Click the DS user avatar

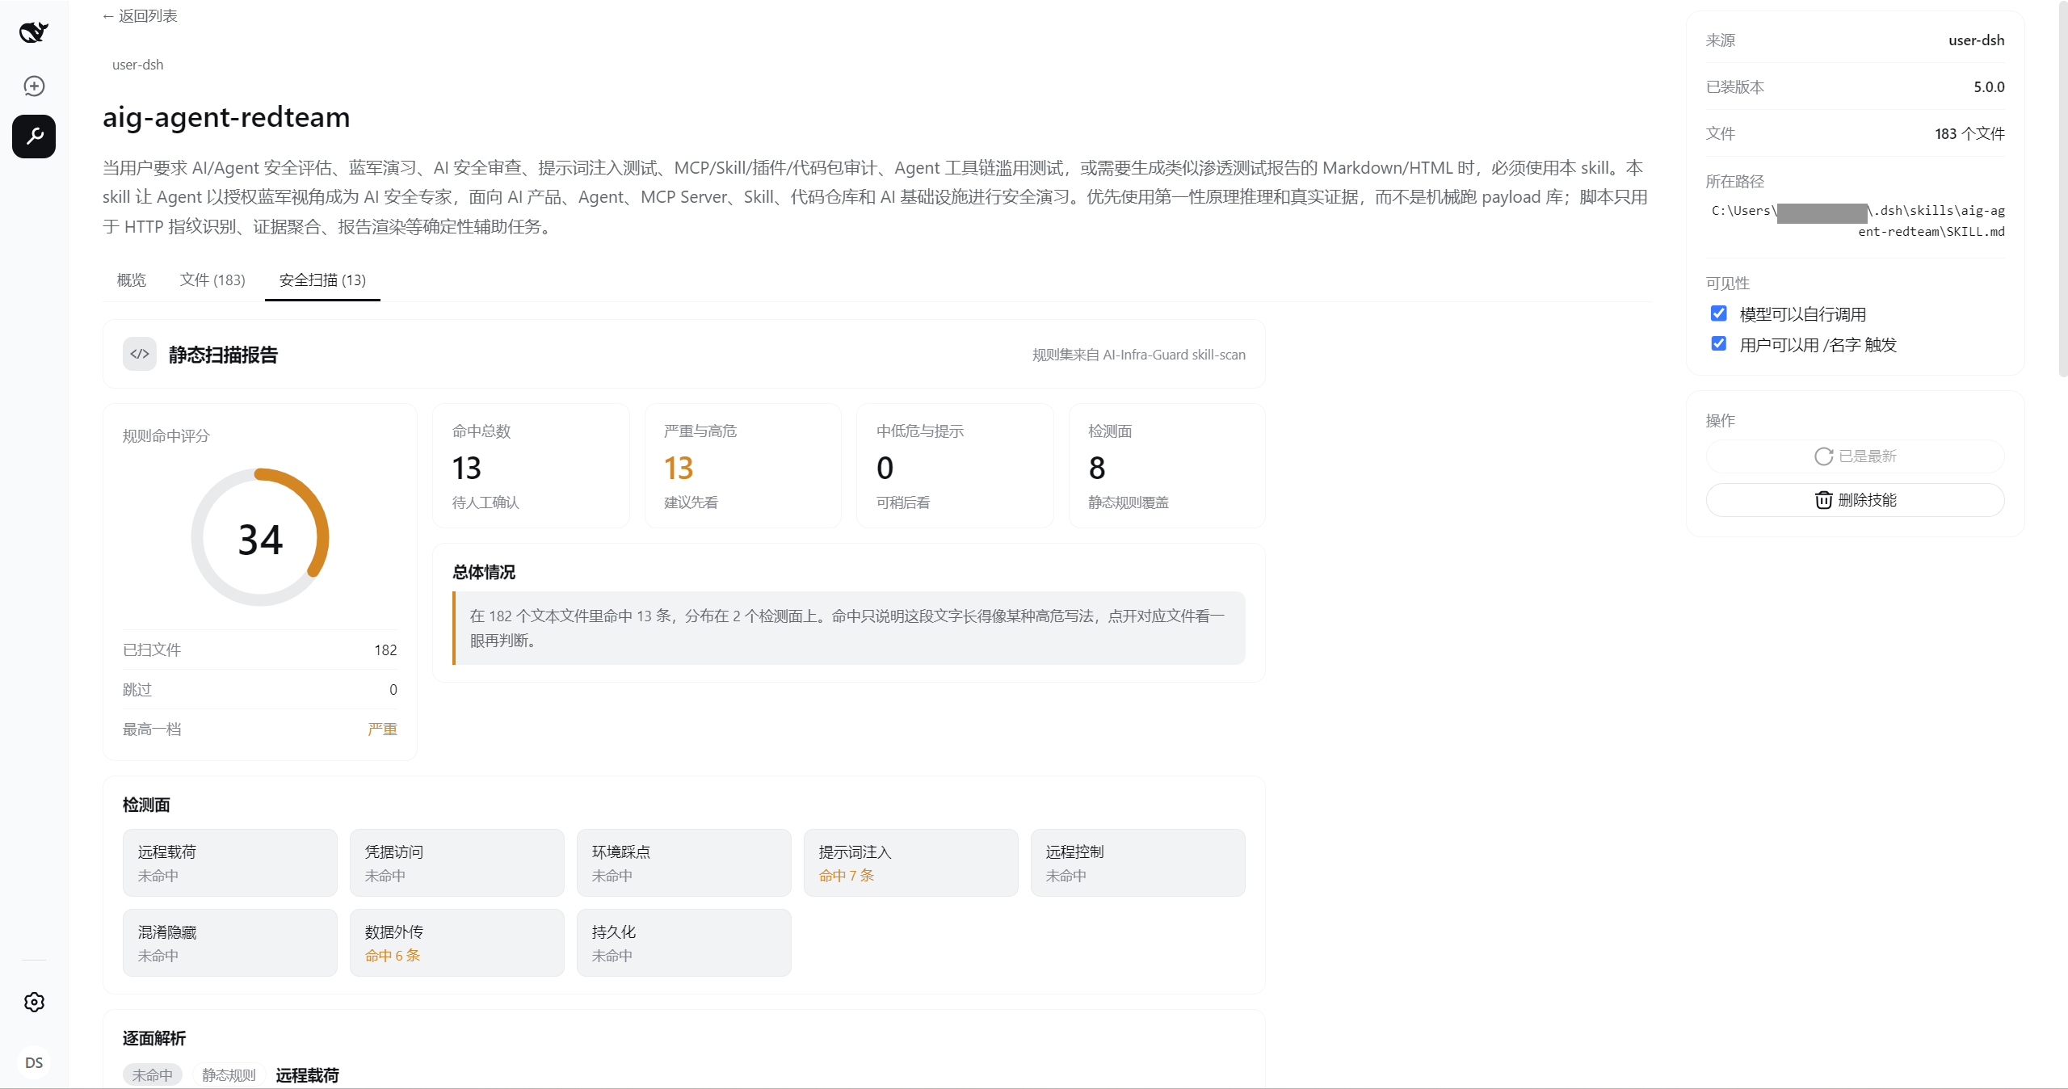click(34, 1062)
